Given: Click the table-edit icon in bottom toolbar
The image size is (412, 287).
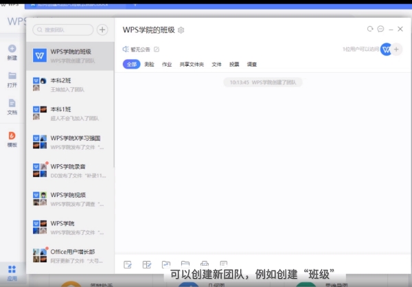Looking at the screenshot, I should [x=147, y=264].
